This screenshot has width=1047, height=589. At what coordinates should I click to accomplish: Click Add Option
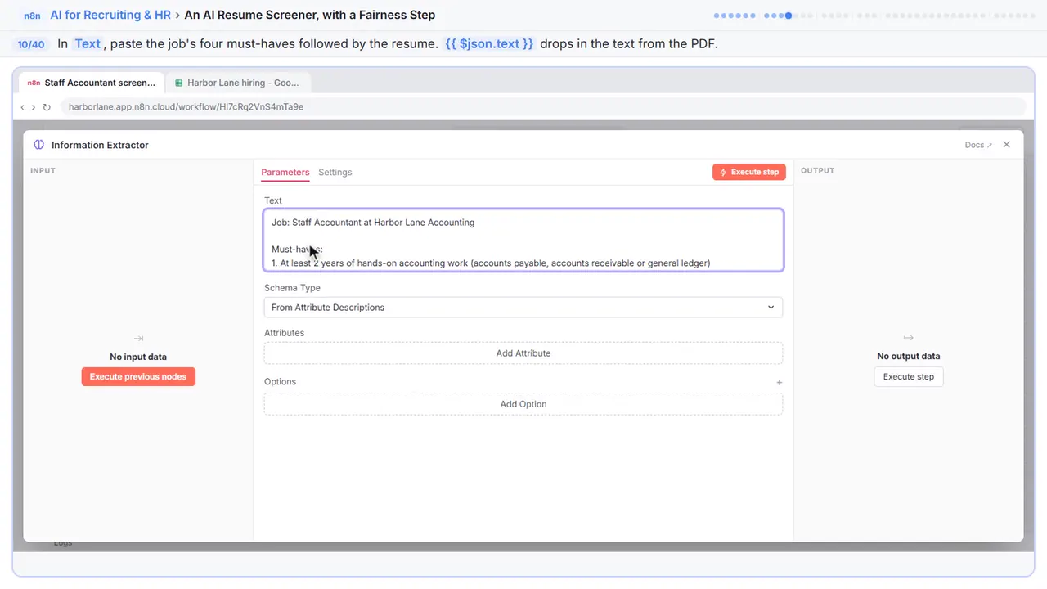tap(523, 404)
